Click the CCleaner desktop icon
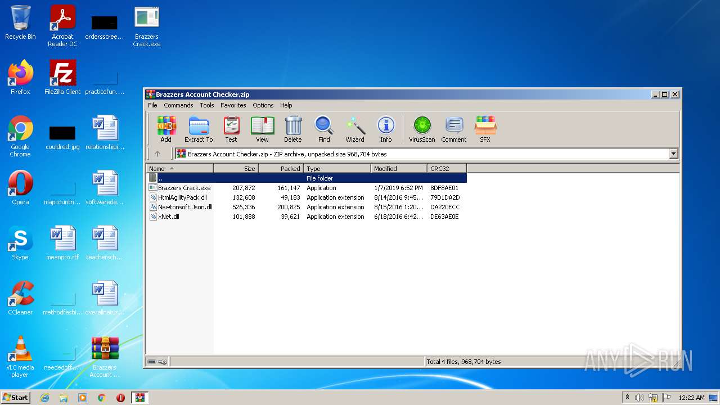The image size is (720, 405). [x=20, y=298]
